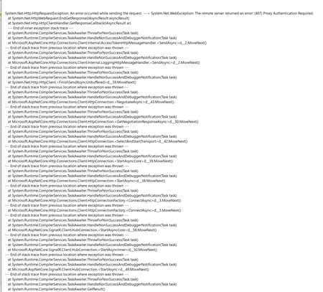Screen dimensions: 323x292
Task: Click 'An error occurred while sending the request'
Action: point(106,14)
